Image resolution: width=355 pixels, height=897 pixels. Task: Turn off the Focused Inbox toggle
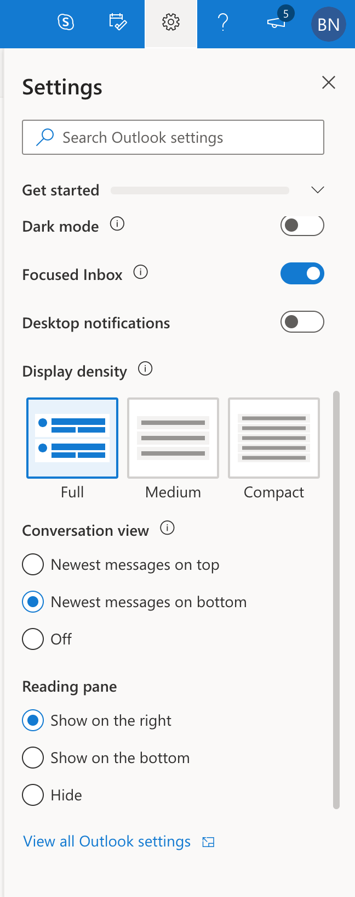point(302,273)
